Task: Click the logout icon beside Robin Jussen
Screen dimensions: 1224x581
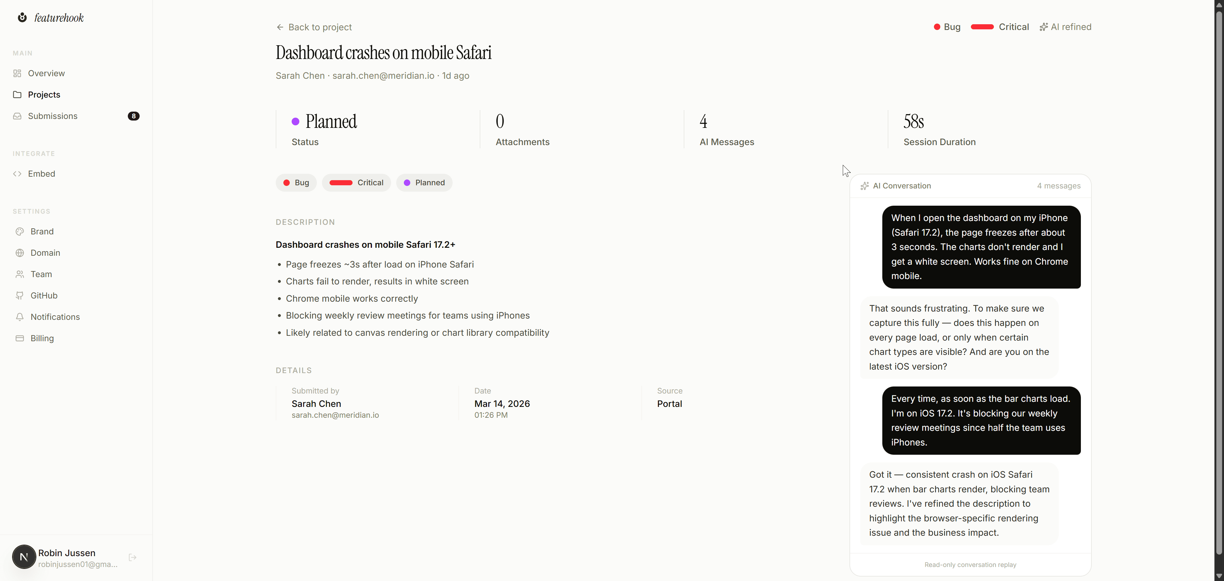Action: click(133, 557)
